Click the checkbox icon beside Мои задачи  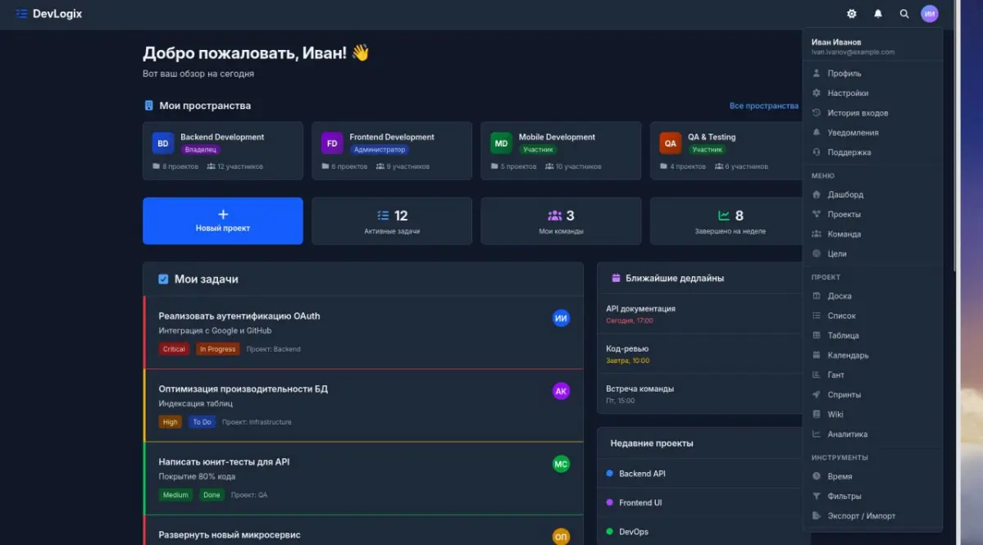[163, 279]
